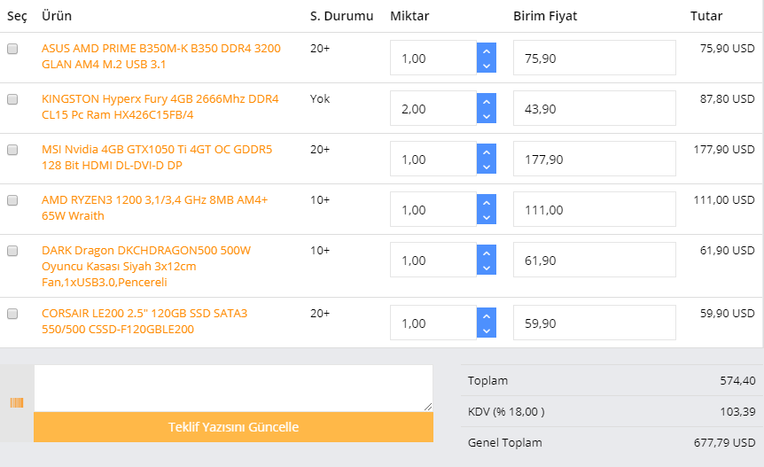The width and height of the screenshot is (764, 467).
Task: Click unit price field showing 177,90
Action: (x=594, y=159)
